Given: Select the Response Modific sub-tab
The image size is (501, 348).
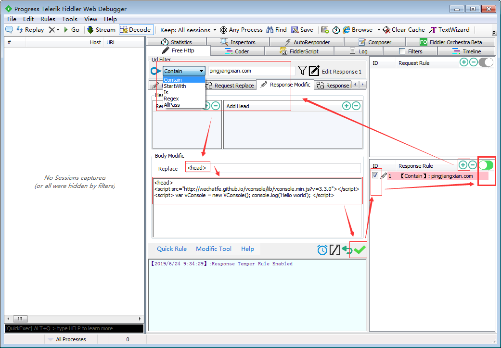Looking at the screenshot, I should click(285, 85).
